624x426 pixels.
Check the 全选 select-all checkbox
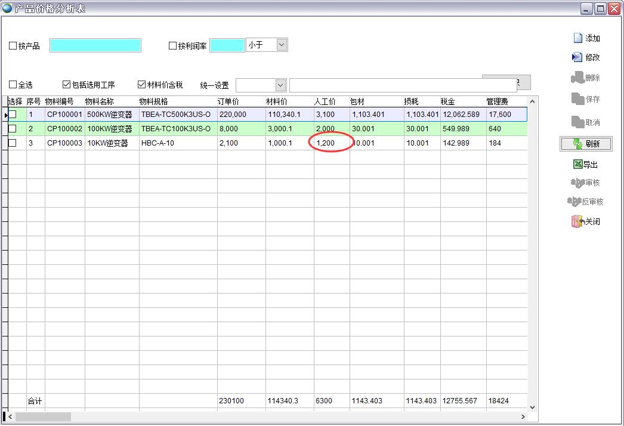click(x=13, y=85)
